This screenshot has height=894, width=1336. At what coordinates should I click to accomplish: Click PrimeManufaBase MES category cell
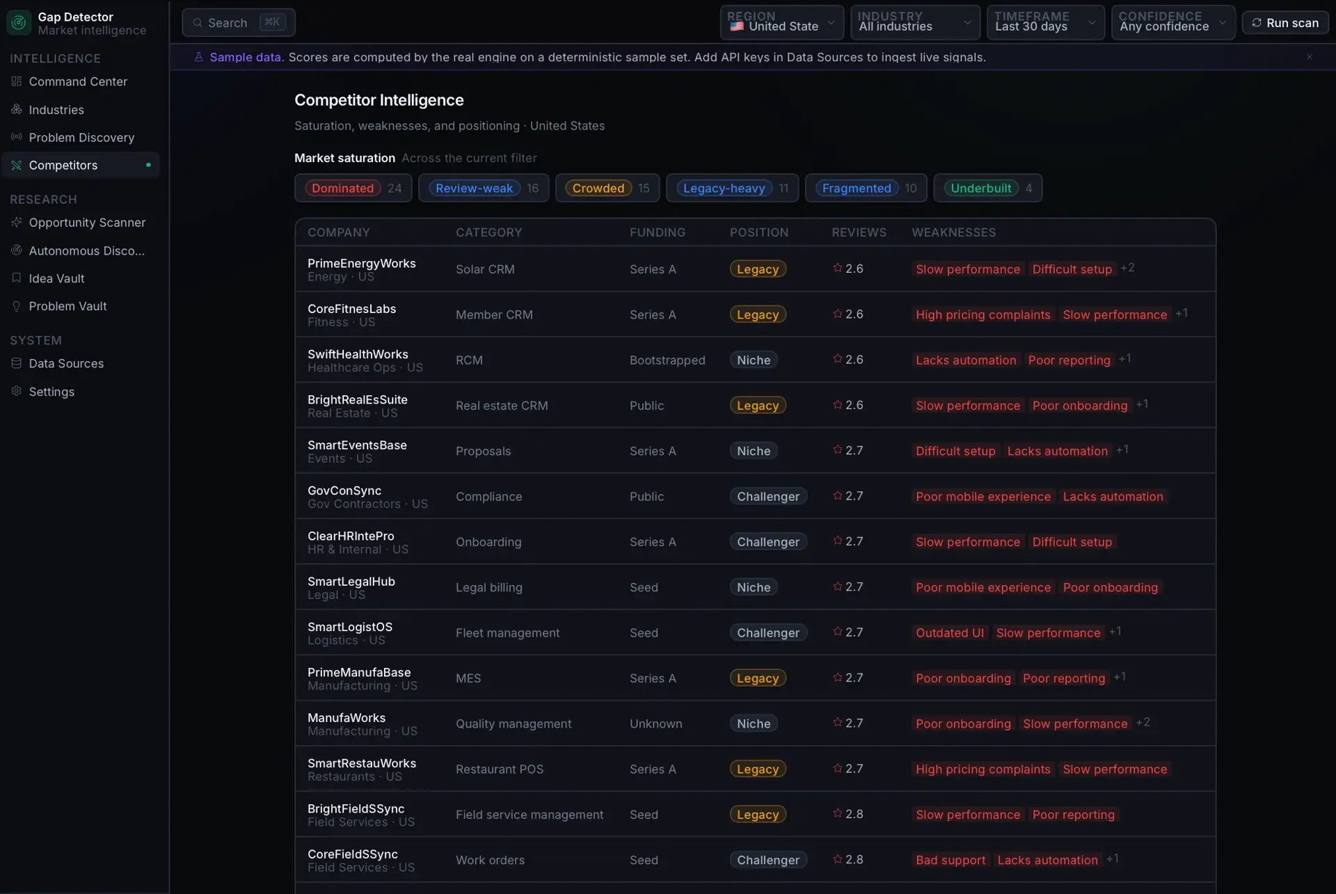point(468,678)
